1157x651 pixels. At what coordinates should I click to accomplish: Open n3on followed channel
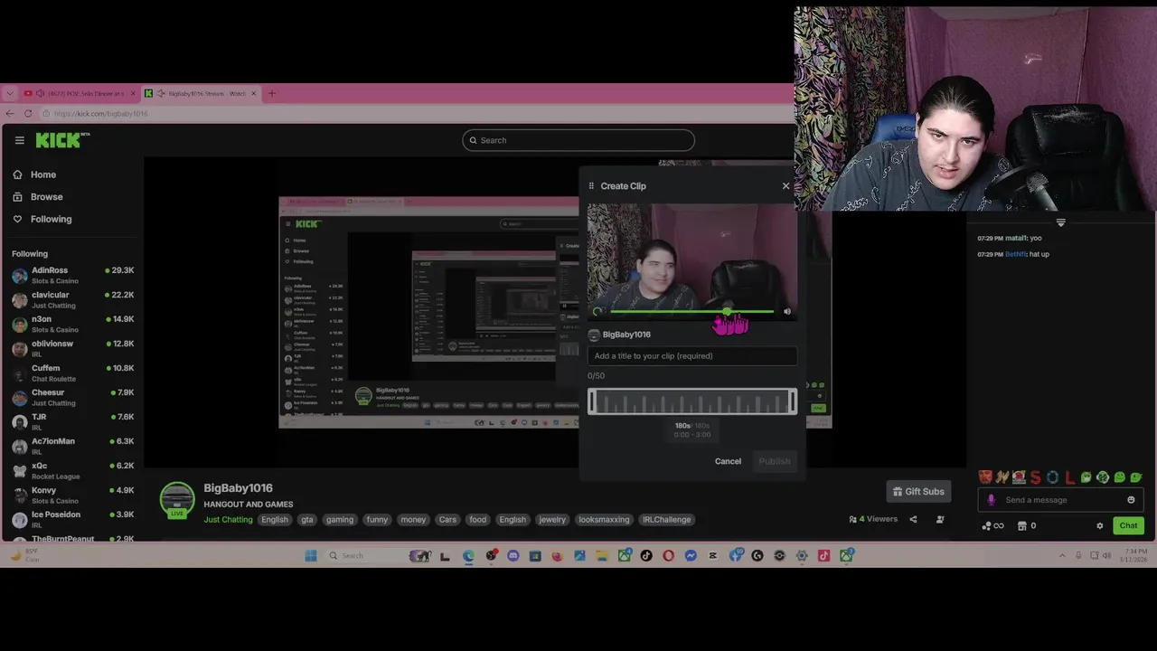pos(72,324)
